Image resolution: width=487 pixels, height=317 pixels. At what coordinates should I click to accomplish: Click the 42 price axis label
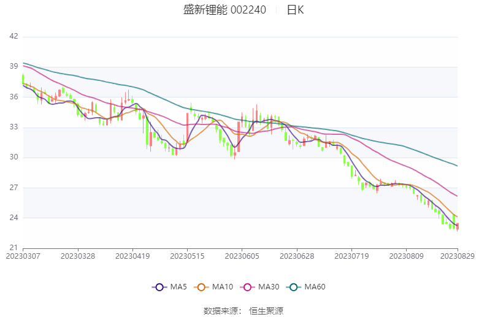point(13,37)
